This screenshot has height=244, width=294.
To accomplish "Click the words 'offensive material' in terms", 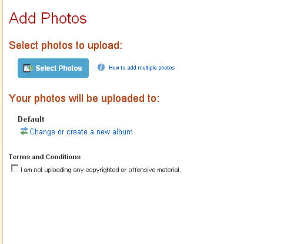I will [x=155, y=170].
